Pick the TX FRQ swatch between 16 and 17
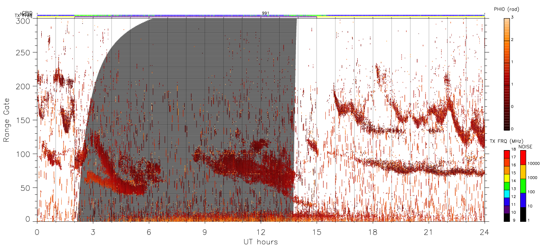Screen dimensions: 545x251 tap(506, 161)
